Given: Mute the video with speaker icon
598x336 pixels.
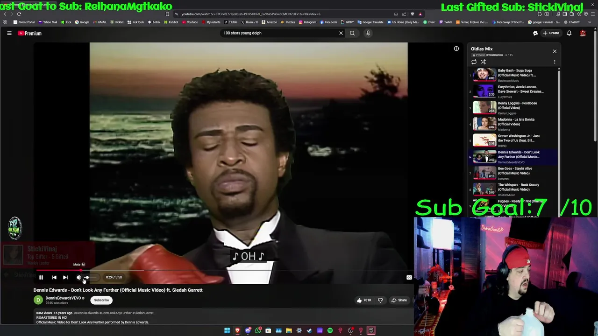Looking at the screenshot, I should coord(78,277).
